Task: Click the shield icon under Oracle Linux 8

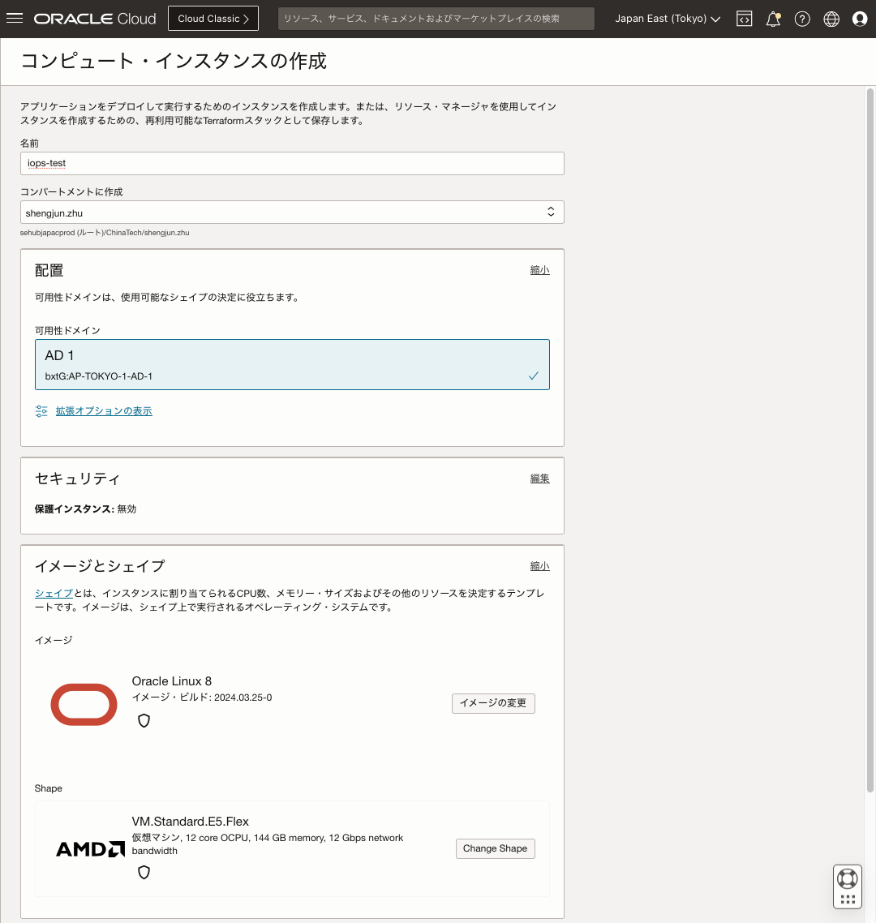Action: point(144,720)
